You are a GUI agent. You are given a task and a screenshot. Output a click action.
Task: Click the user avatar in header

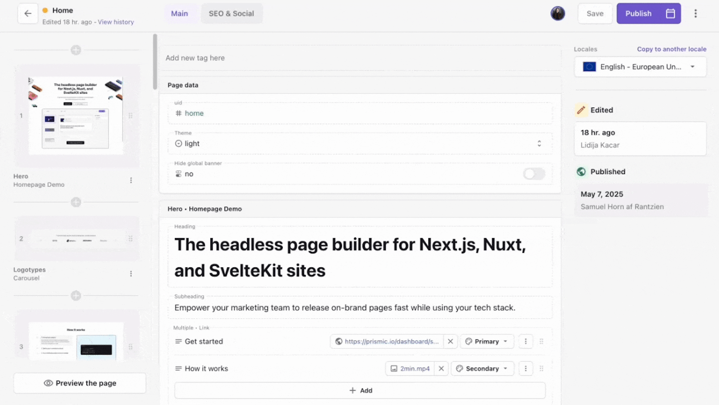pos(558,13)
